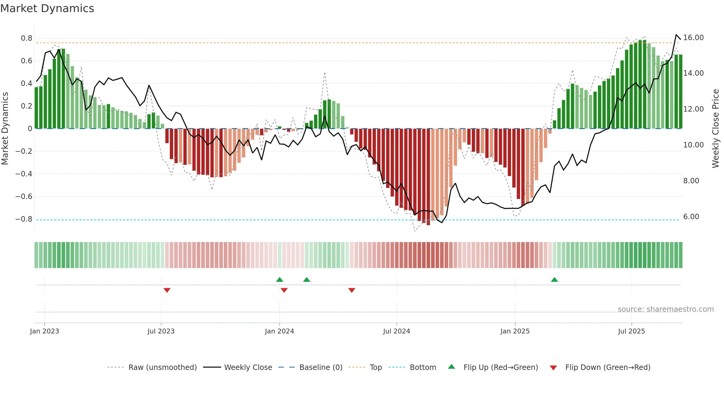The height and width of the screenshot is (407, 724).
Task: Click the Weekly Close Price axis title
Action: tap(716, 128)
